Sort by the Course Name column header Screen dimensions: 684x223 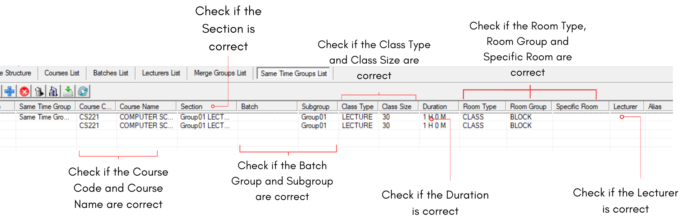point(139,107)
